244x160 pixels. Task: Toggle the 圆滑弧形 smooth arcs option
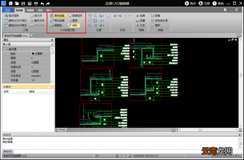click(76, 16)
